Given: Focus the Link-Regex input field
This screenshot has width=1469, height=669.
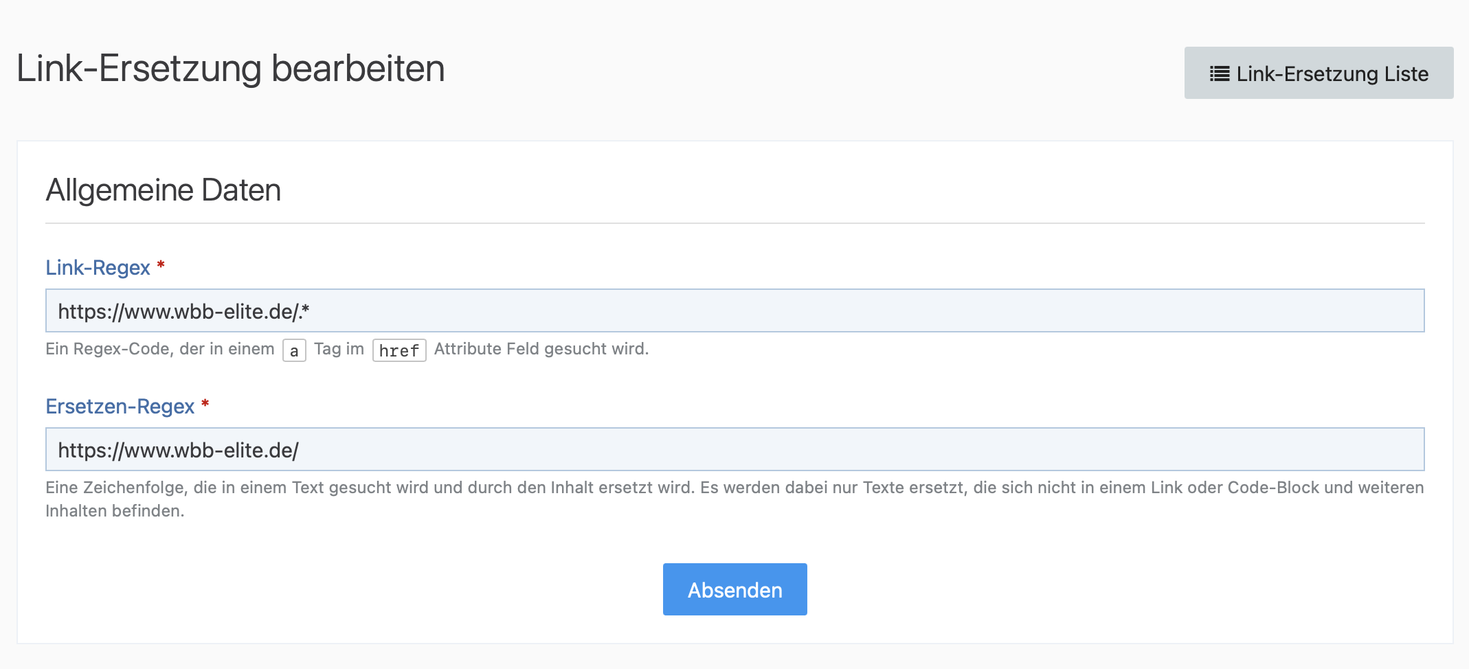Looking at the screenshot, I should 734,311.
